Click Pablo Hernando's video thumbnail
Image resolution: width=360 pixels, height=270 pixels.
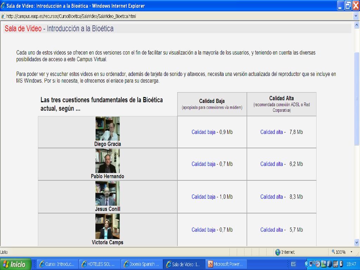coord(108,161)
